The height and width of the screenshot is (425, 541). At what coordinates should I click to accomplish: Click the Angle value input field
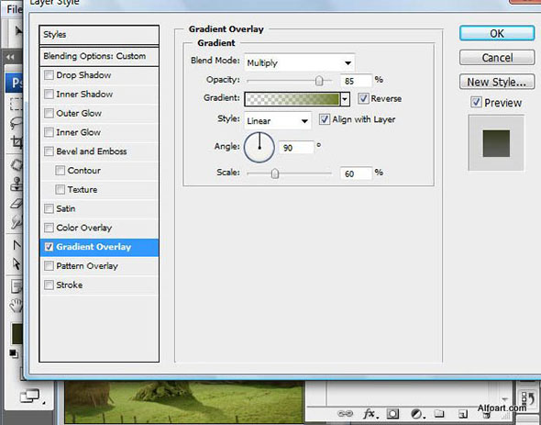296,148
